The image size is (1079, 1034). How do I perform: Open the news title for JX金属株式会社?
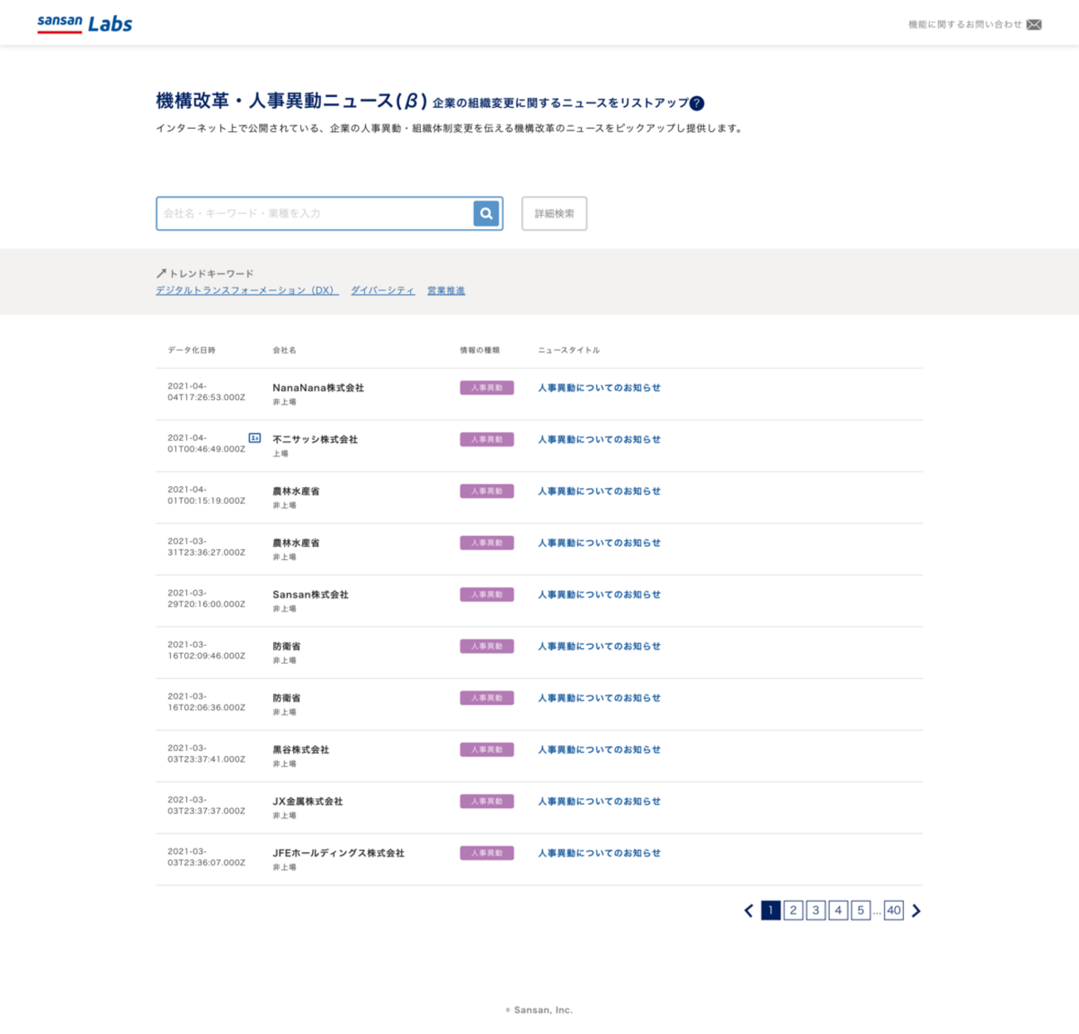click(x=599, y=801)
